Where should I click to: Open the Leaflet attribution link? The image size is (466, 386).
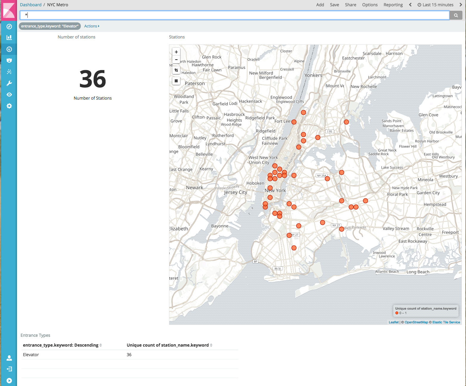394,322
